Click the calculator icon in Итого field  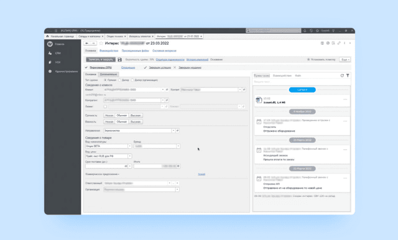click(x=178, y=166)
